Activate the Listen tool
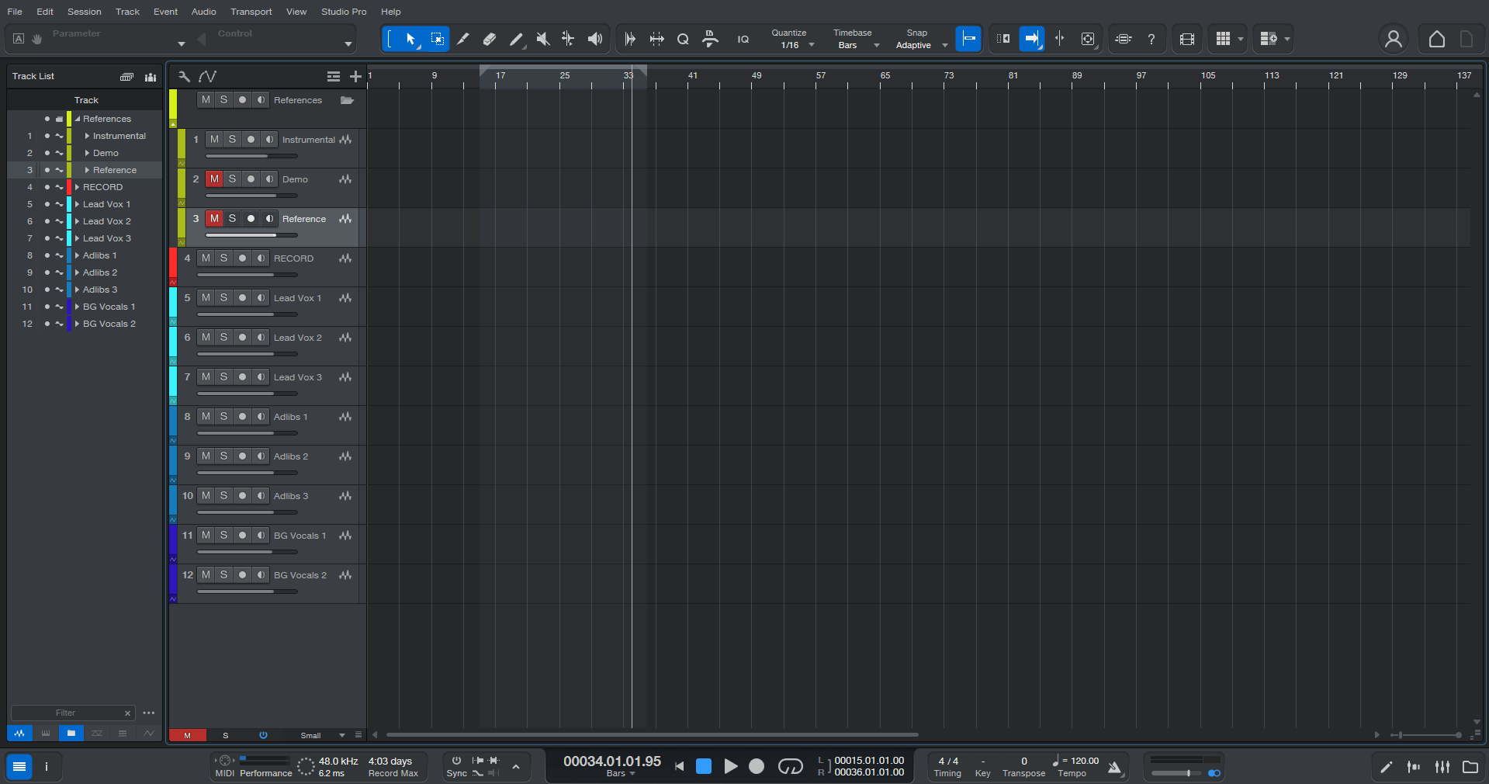This screenshot has height=784, width=1489. pyautogui.click(x=594, y=39)
